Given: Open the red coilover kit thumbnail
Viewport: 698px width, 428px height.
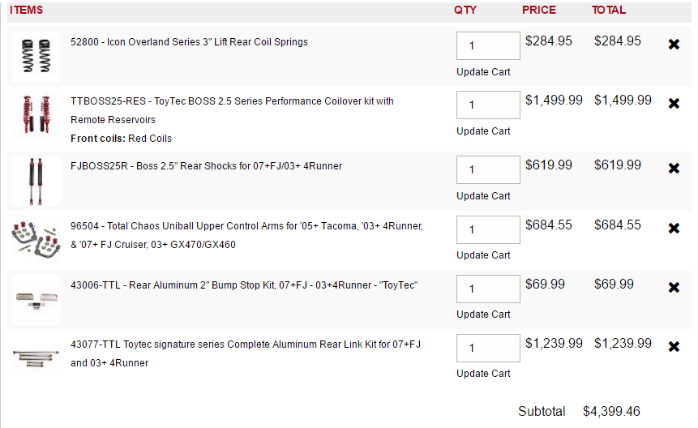Looking at the screenshot, I should [36, 115].
